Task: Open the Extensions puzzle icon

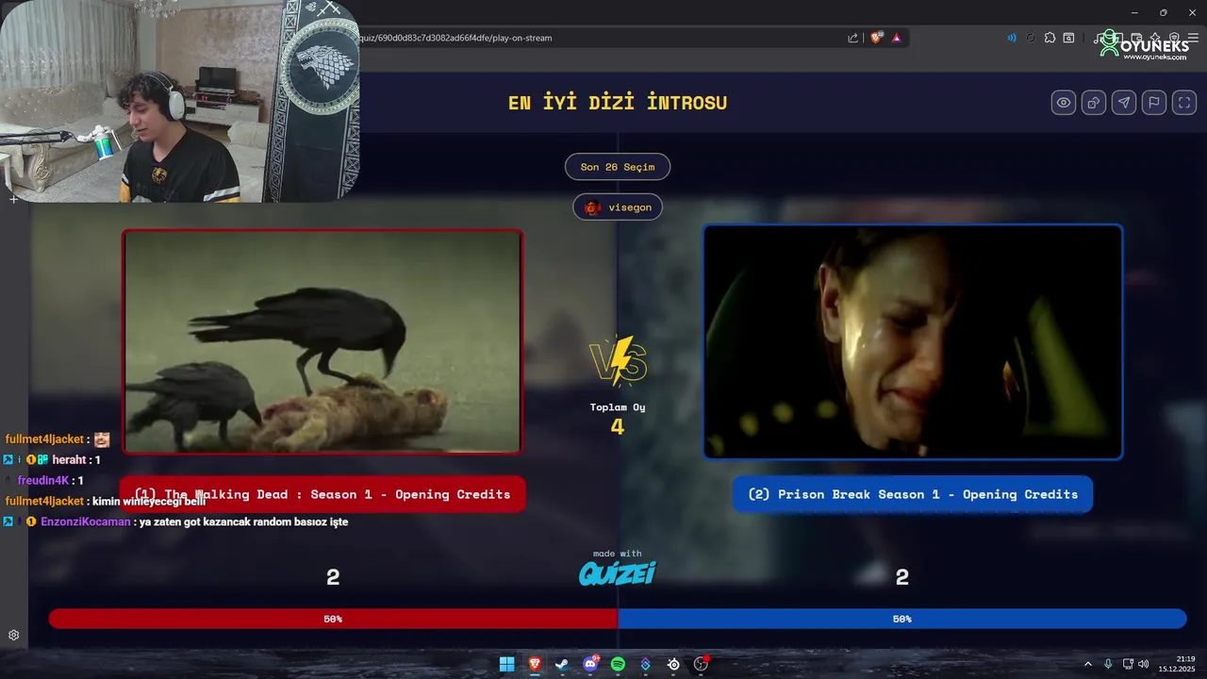Action: click(1050, 38)
